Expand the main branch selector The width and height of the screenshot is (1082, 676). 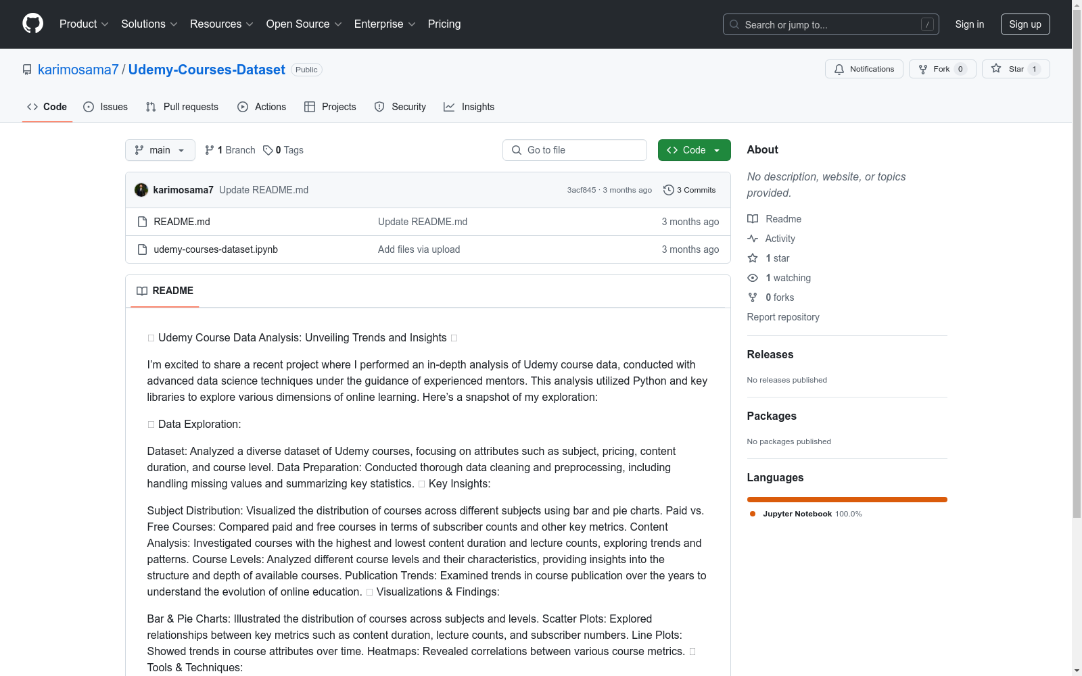(x=160, y=150)
